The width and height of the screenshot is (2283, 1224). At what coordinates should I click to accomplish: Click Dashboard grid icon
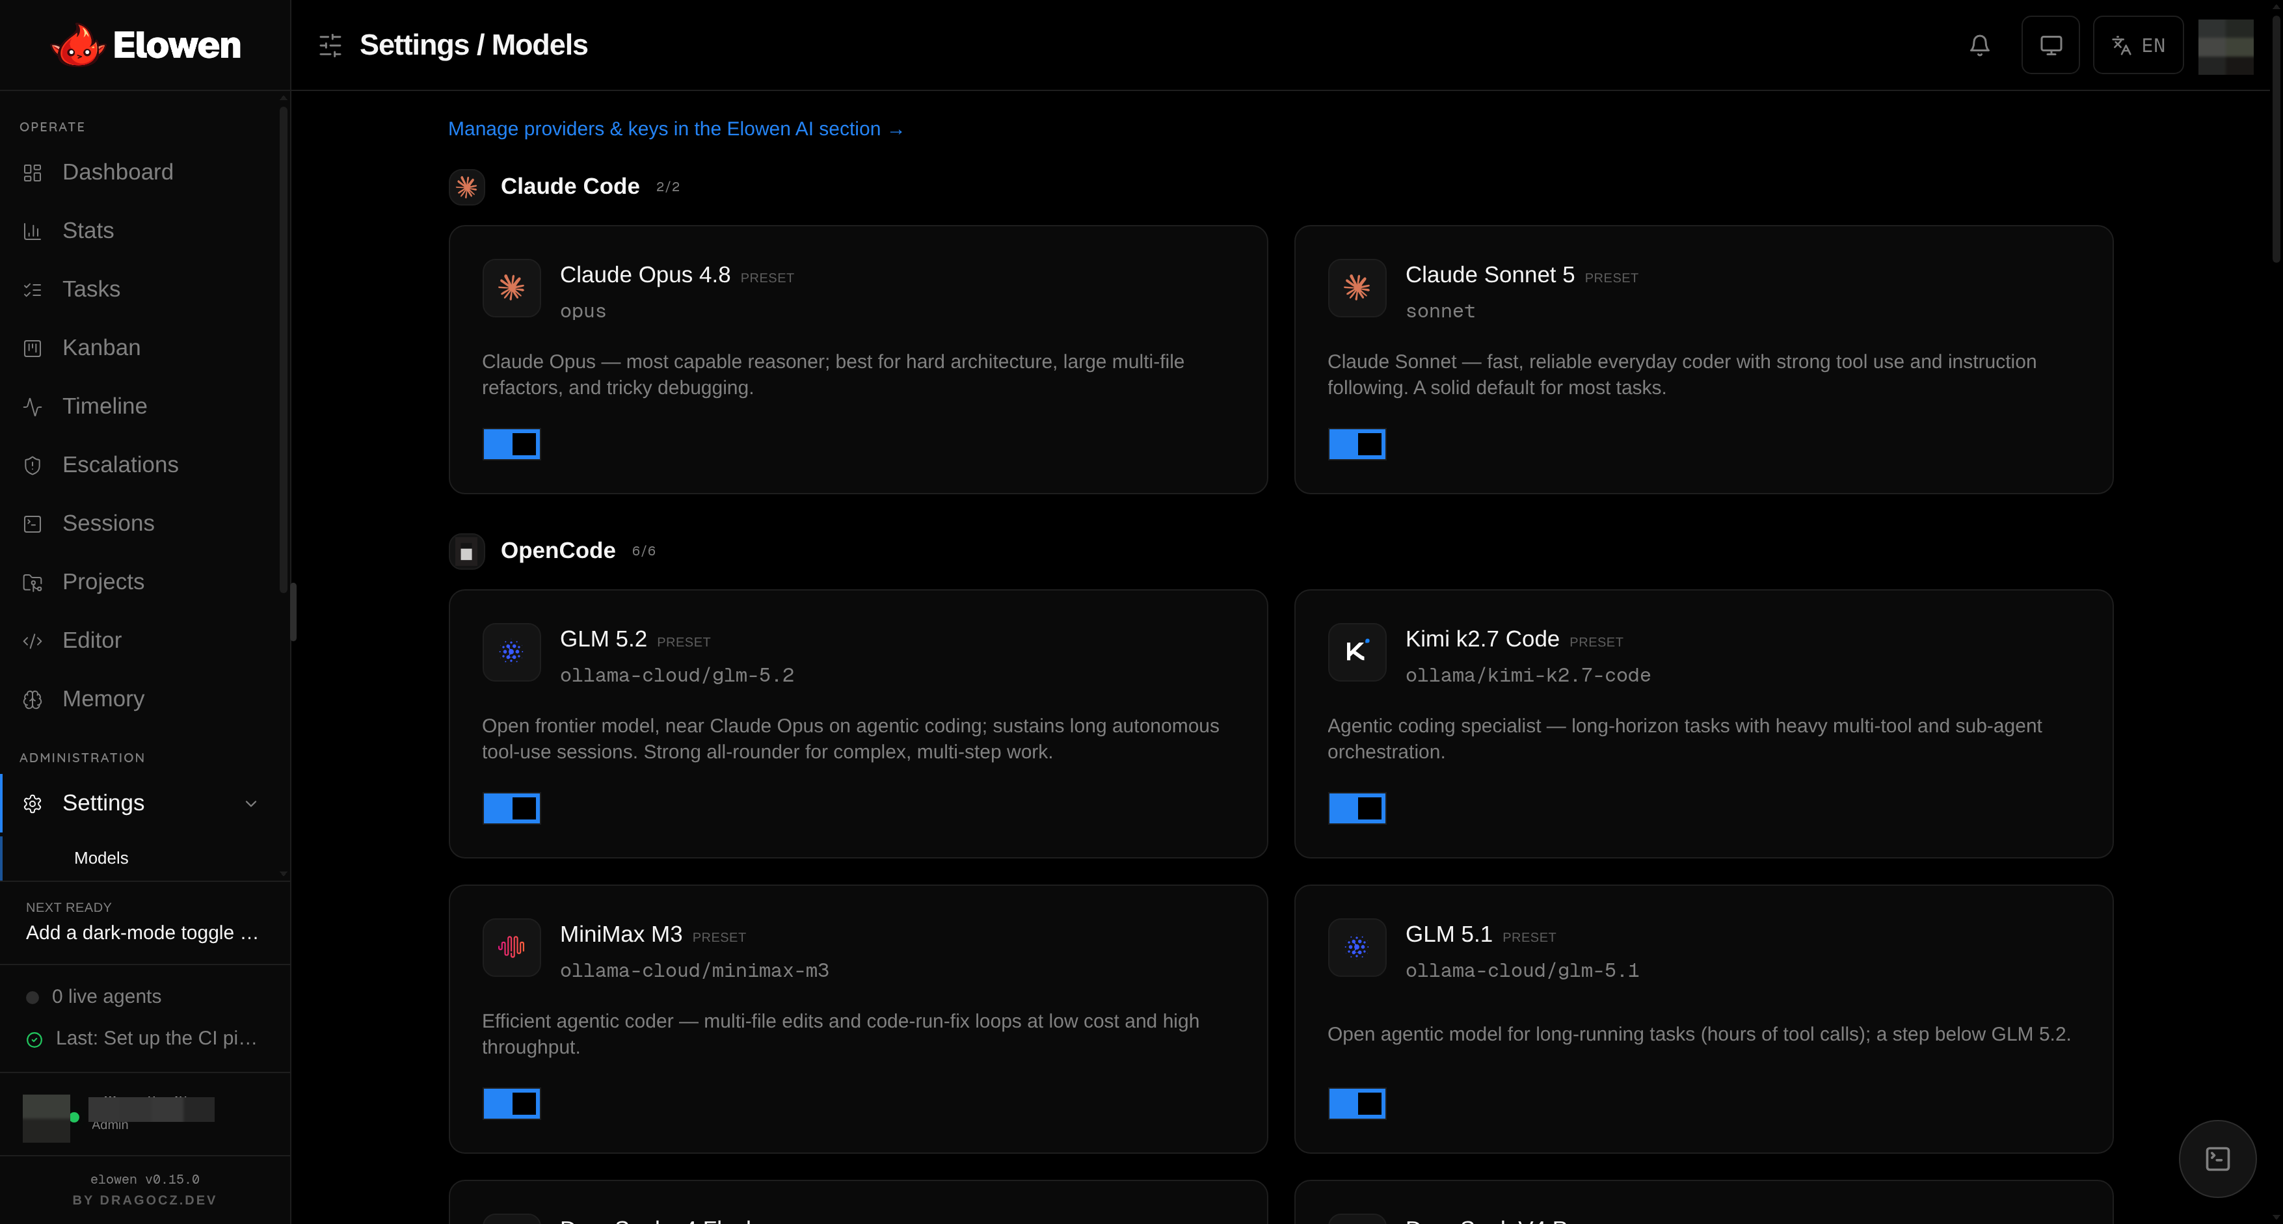pyautogui.click(x=33, y=173)
